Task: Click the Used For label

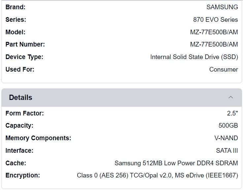Action: [20, 70]
